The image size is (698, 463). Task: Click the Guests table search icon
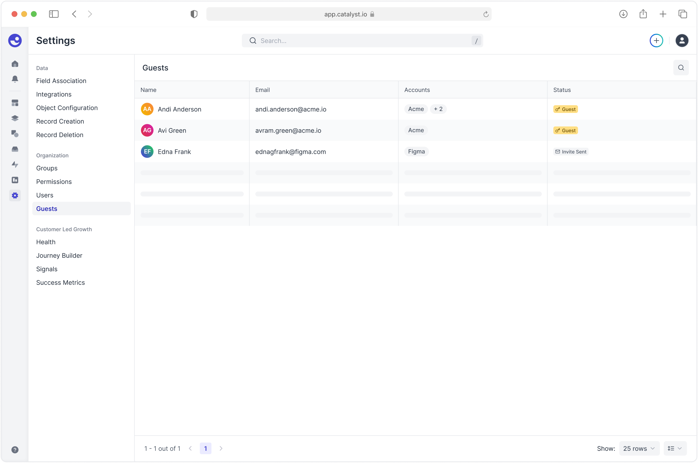tap(681, 68)
